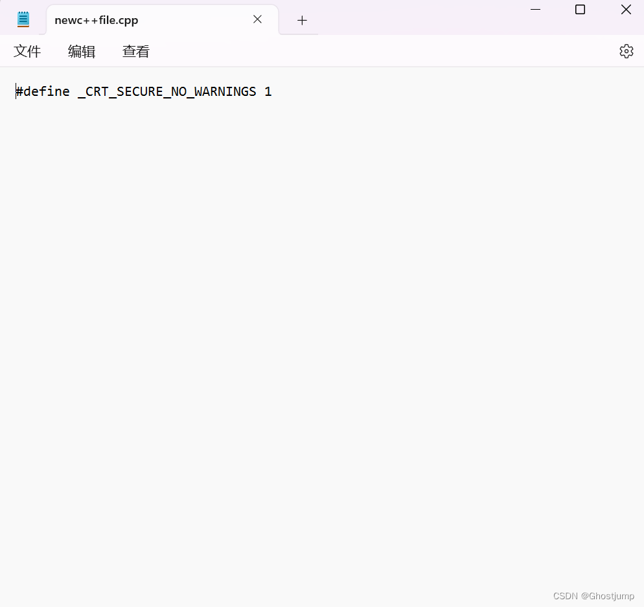Click the CSDN @Ghostjump watermark text
Viewport: 644px width, 607px height.
593,596
